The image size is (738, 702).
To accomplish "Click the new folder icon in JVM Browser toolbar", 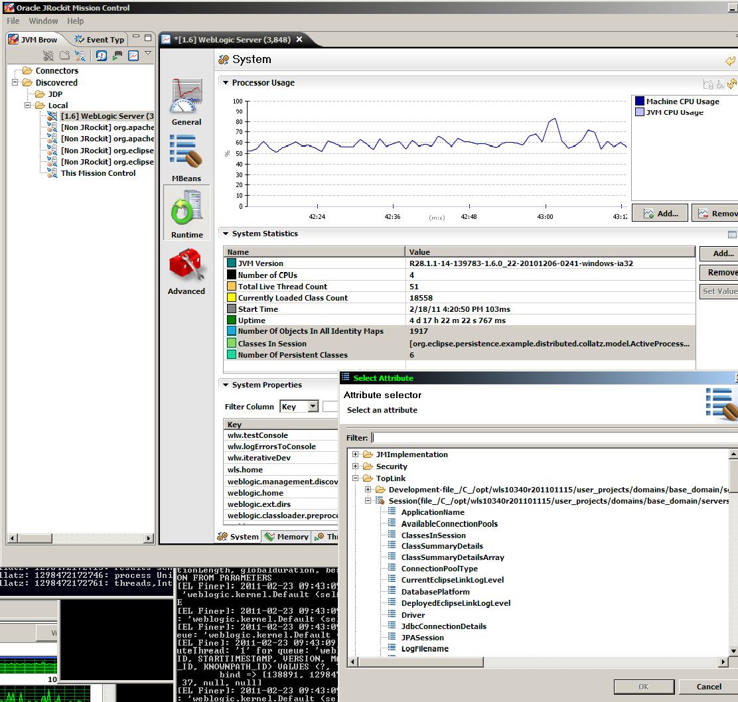I will click(x=64, y=56).
